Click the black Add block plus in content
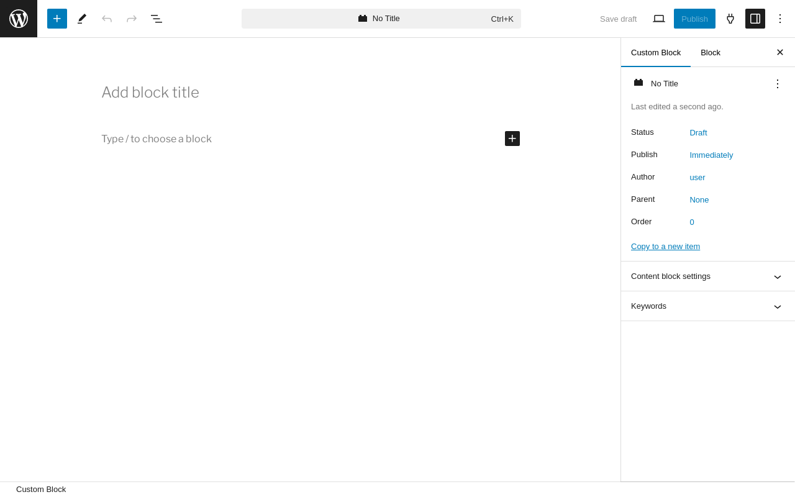Screen dimensions: 795x497 tap(512, 139)
